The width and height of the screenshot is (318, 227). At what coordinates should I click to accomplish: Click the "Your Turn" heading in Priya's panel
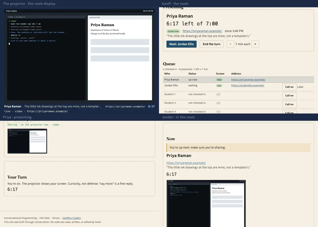pos(17,177)
